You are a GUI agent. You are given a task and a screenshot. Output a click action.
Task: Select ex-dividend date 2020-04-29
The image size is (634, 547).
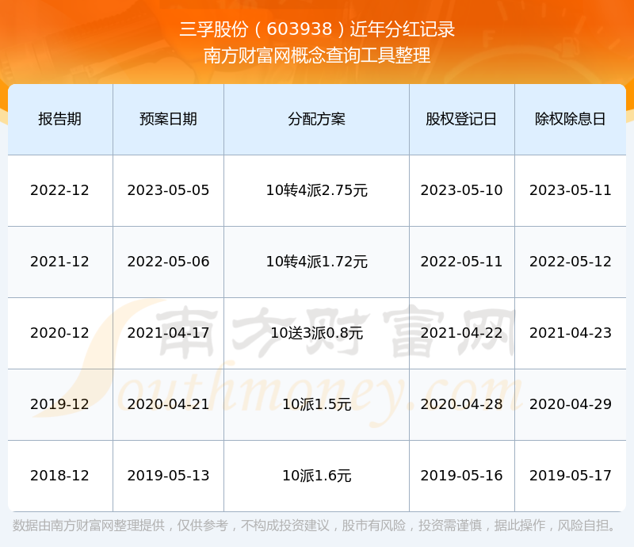(x=570, y=404)
